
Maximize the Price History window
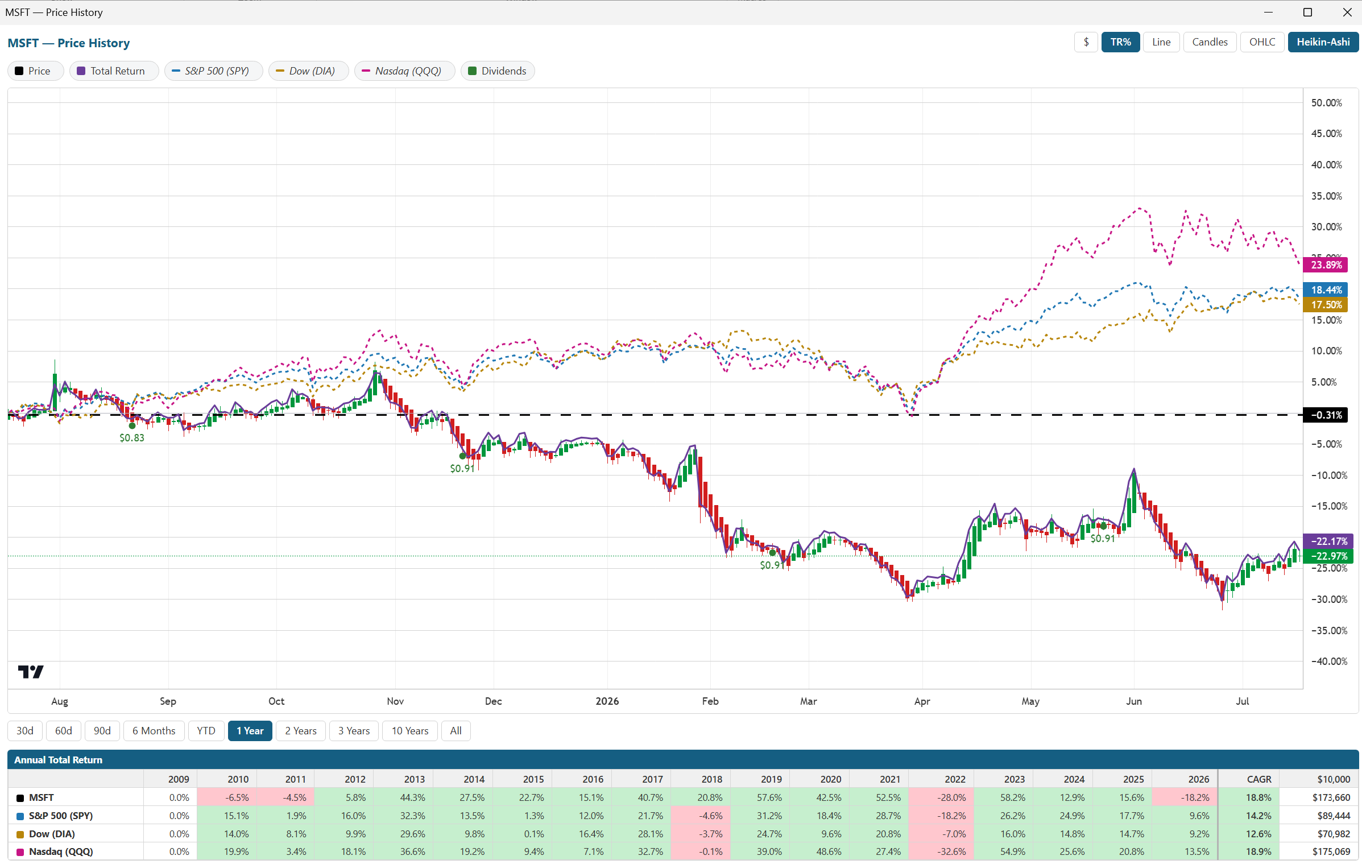[x=1307, y=12]
